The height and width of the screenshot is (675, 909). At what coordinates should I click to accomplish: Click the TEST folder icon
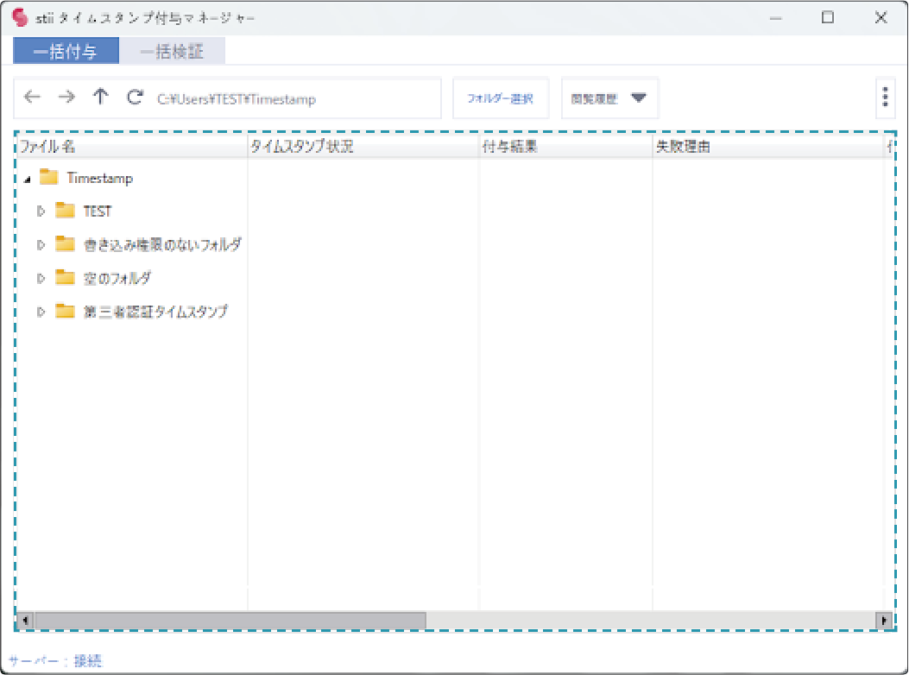point(66,211)
